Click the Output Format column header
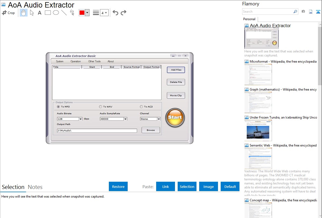The height and width of the screenshot is (218, 322). (151, 67)
